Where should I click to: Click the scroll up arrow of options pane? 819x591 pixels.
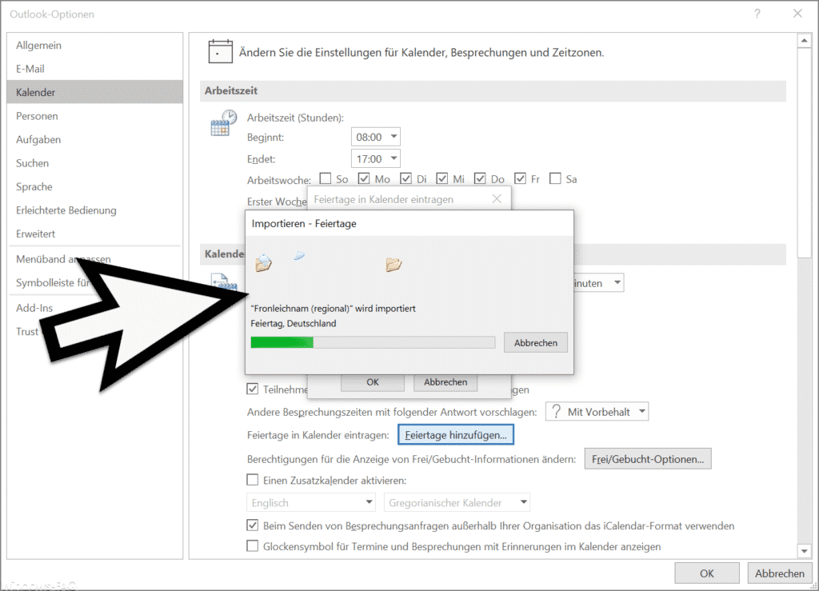[804, 40]
